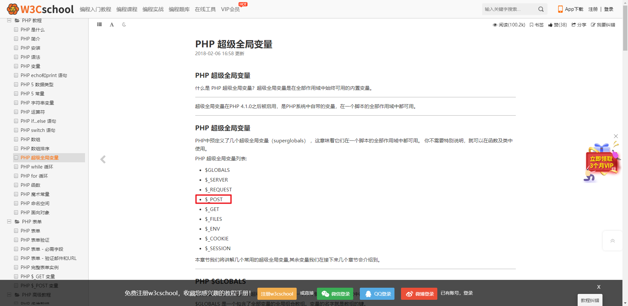Collapse the PHP 教程 tree folder
This screenshot has width=628, height=306.
click(x=9, y=21)
